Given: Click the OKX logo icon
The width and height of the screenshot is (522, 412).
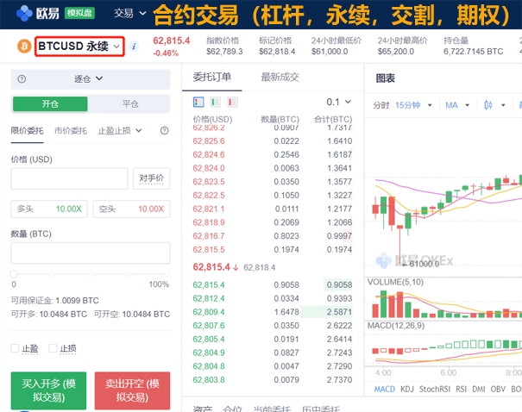Looking at the screenshot, I should click(24, 13).
